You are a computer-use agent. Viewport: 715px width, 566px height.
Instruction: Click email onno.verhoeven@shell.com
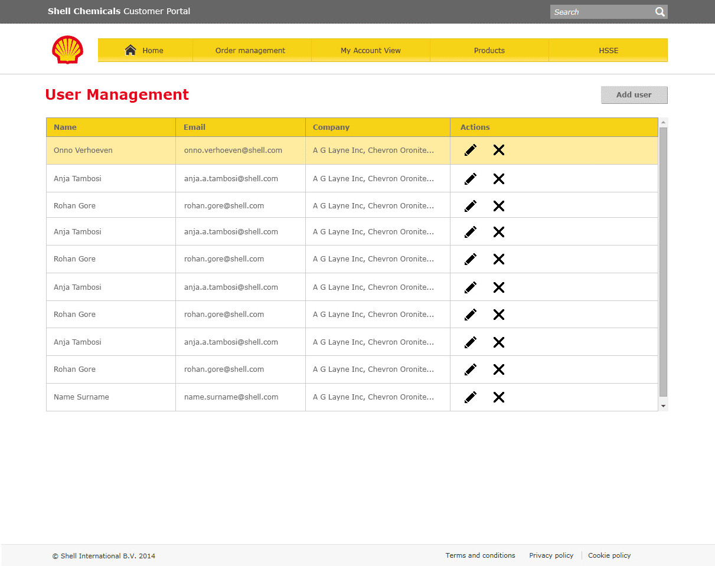[x=233, y=151]
